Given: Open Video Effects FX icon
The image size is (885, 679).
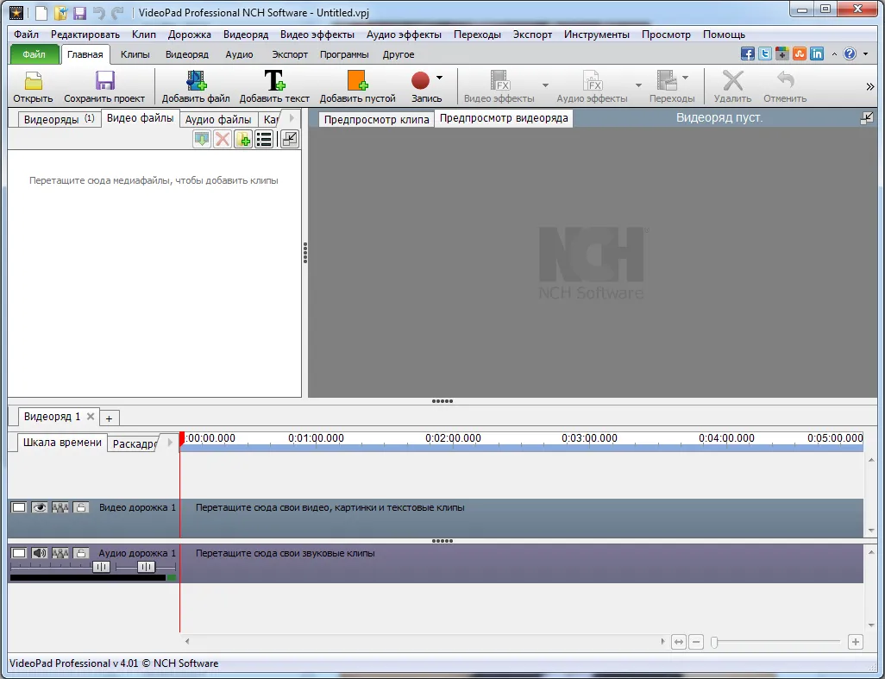Looking at the screenshot, I should [x=500, y=80].
